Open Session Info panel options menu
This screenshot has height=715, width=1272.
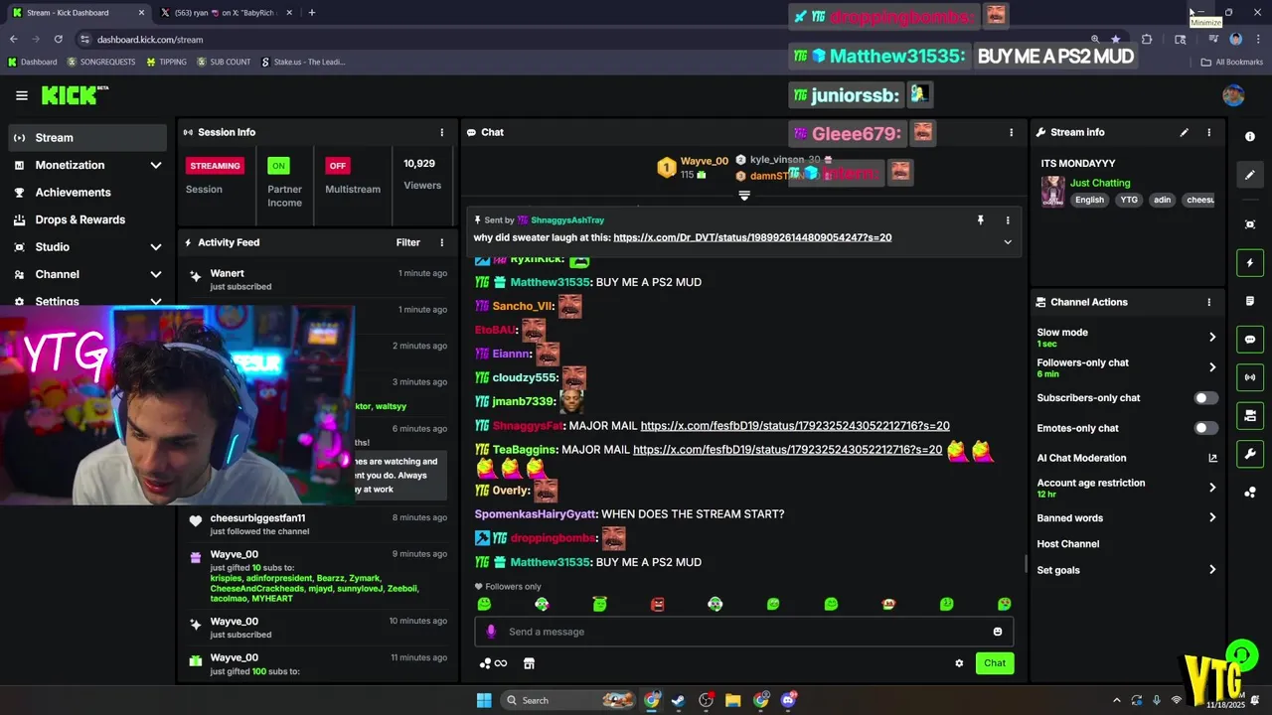[x=442, y=132]
